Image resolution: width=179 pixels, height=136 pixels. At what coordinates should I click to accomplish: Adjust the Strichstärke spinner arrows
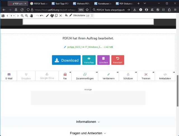pyautogui.click(x=92, y=16)
